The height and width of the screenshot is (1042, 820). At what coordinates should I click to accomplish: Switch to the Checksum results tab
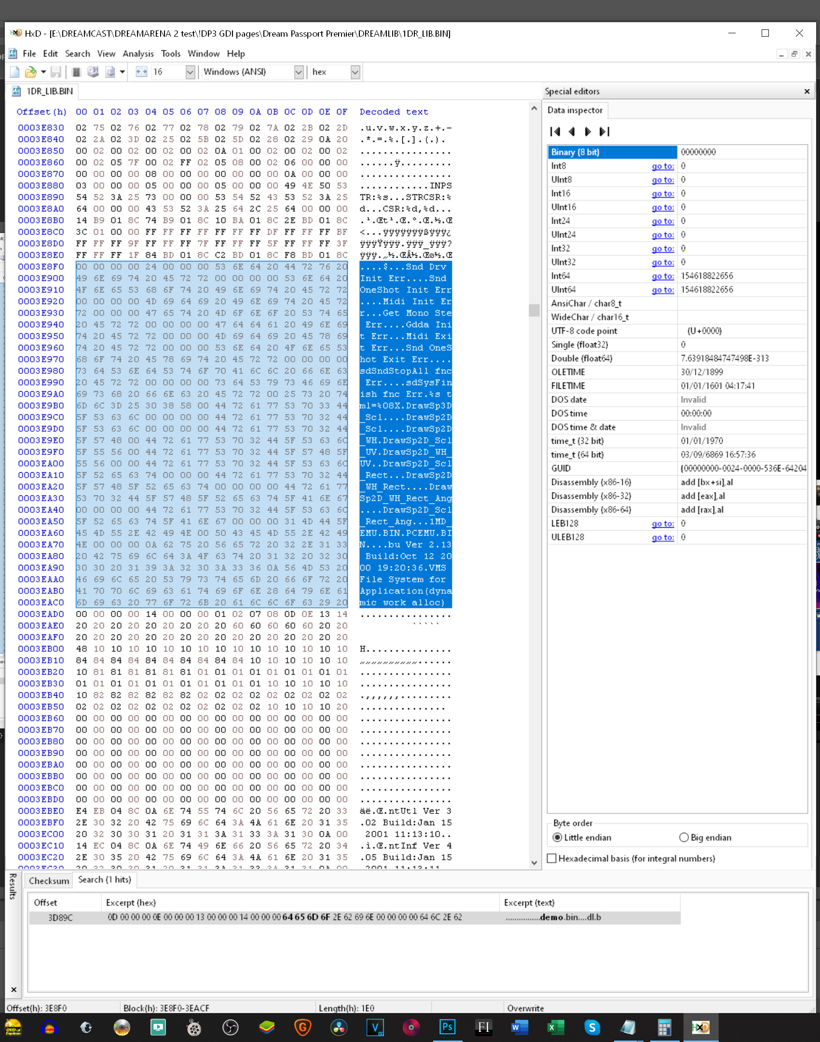point(49,880)
